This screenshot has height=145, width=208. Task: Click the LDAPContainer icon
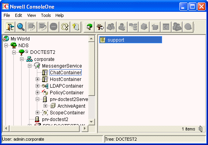pyautogui.click(x=45, y=86)
